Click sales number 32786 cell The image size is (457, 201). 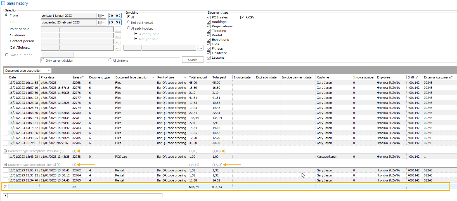pyautogui.click(x=80, y=143)
